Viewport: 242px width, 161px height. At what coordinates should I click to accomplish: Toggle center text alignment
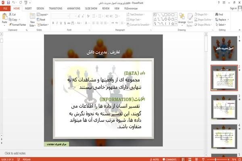[x=97, y=23]
